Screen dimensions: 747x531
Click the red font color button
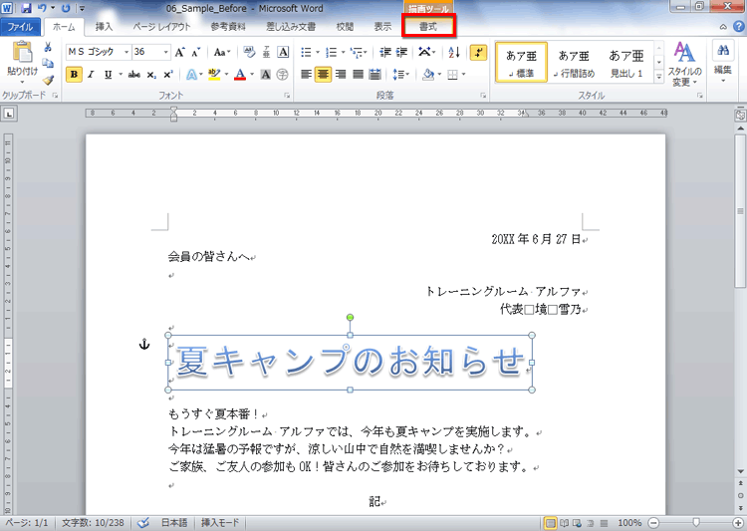click(240, 75)
